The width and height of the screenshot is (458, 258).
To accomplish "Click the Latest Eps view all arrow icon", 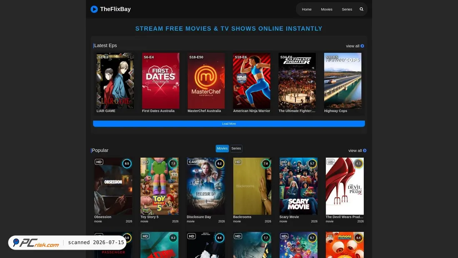I will click(x=362, y=46).
